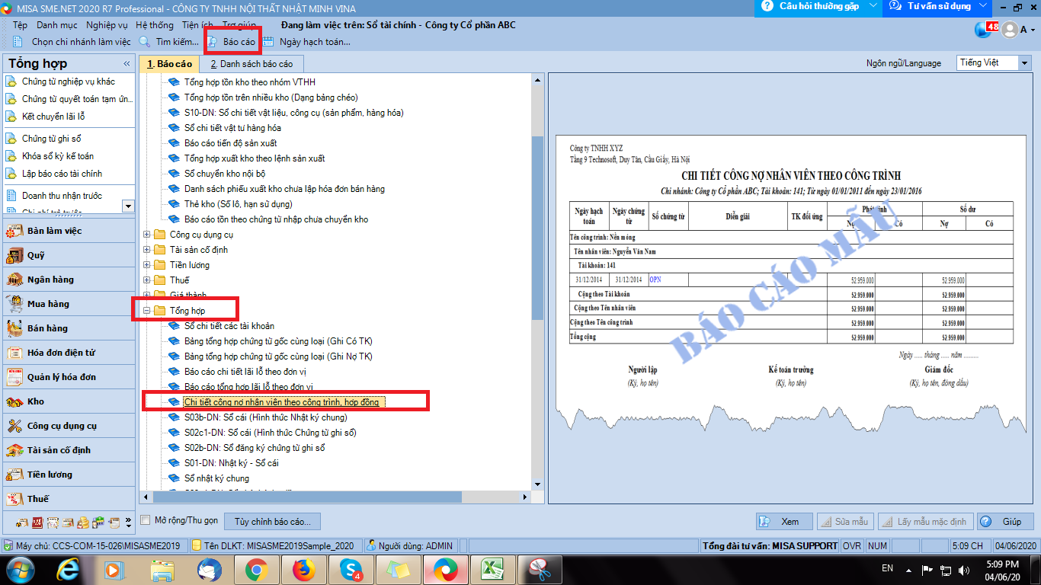Click the user avatar icon
The width and height of the screenshot is (1041, 585).
[1010, 30]
